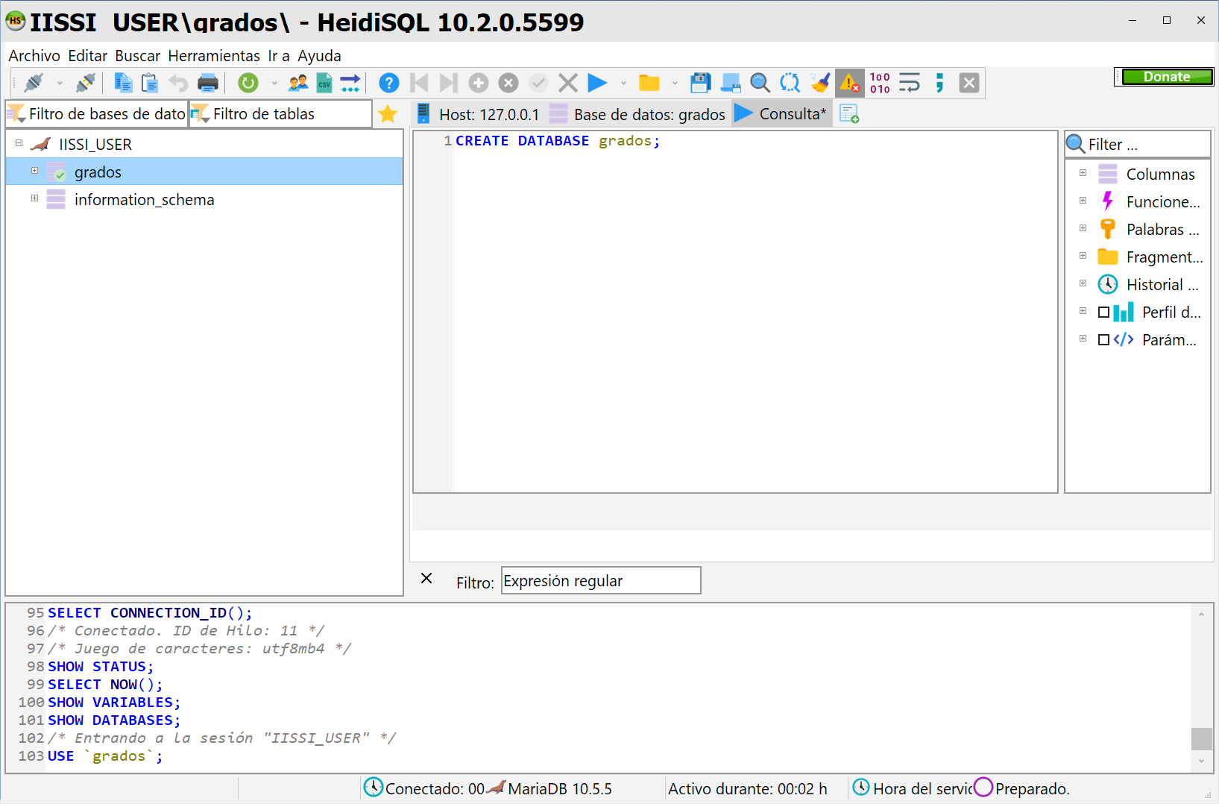The height and width of the screenshot is (804, 1219).
Task: Click the favorites star button
Action: pos(388,113)
